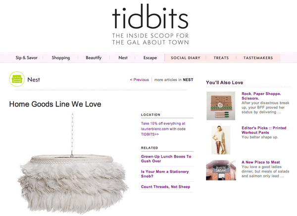Open Count Threads, Not Sheep article

[x=165, y=187]
